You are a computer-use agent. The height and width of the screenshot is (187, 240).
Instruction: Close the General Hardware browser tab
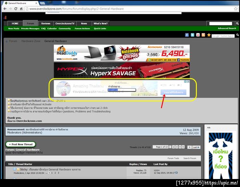tap(36, 3)
